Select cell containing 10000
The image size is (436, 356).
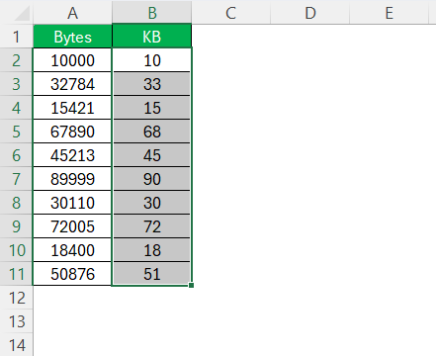coord(72,60)
